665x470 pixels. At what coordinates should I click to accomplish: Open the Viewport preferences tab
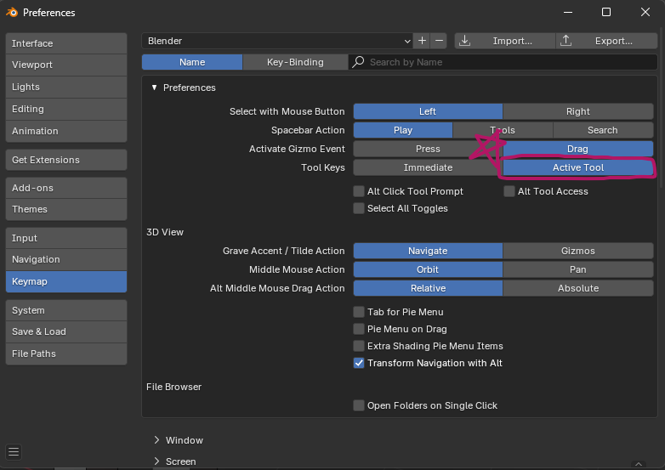[66, 65]
